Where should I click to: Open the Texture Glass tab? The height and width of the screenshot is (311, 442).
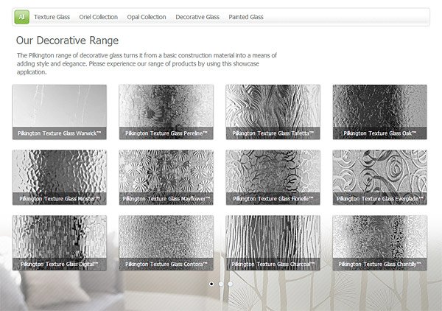click(52, 17)
